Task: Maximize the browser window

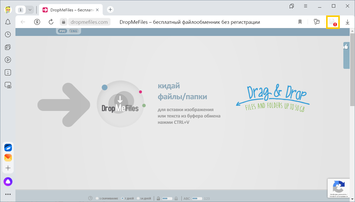Action: coord(333,6)
